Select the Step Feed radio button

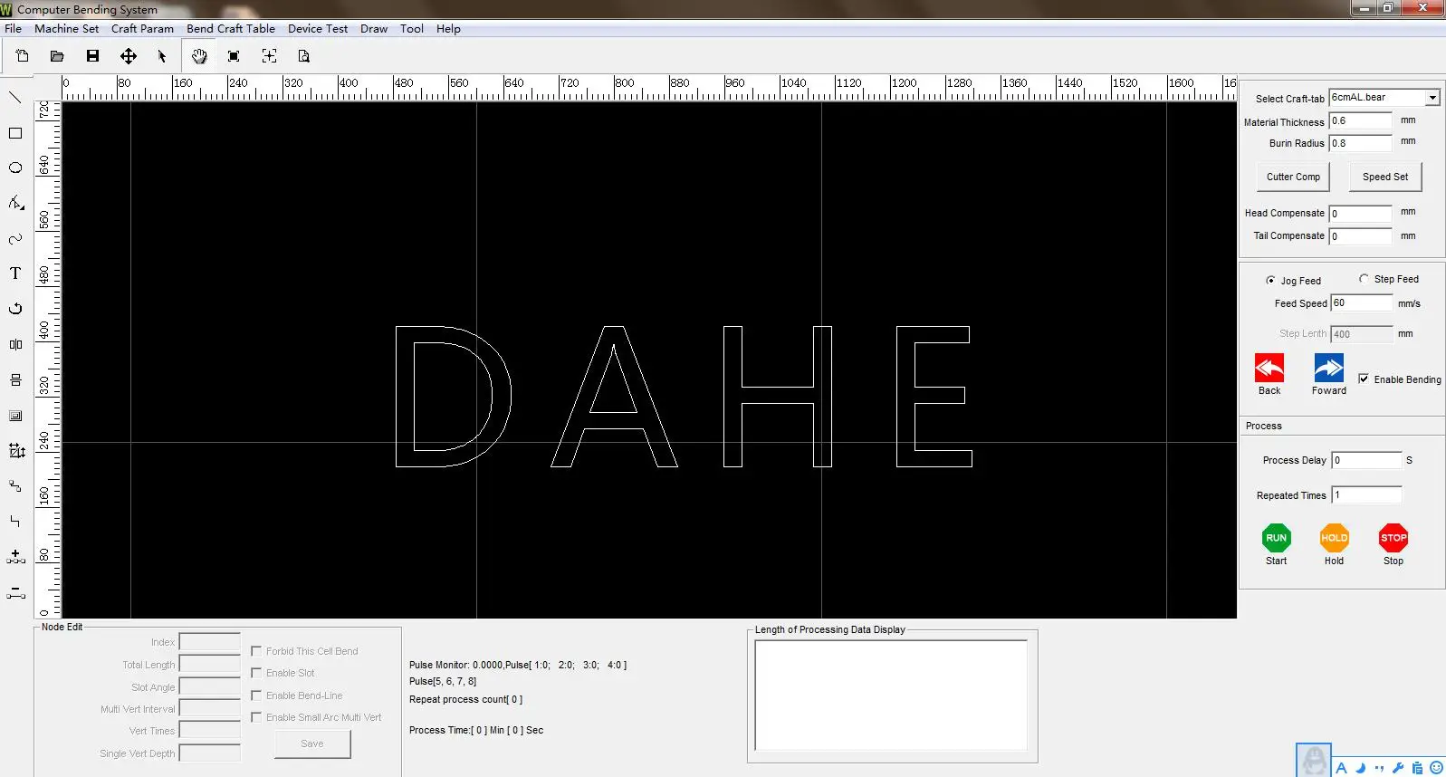pyautogui.click(x=1364, y=279)
